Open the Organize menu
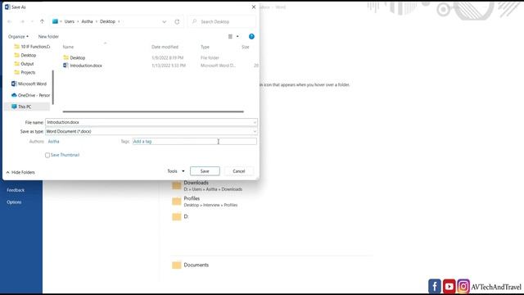The height and width of the screenshot is (295, 524). pos(18,36)
